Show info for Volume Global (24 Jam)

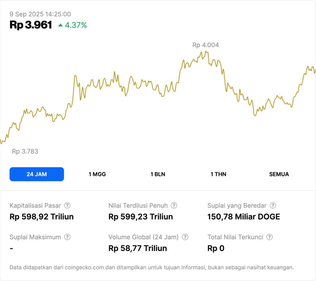(x=185, y=237)
